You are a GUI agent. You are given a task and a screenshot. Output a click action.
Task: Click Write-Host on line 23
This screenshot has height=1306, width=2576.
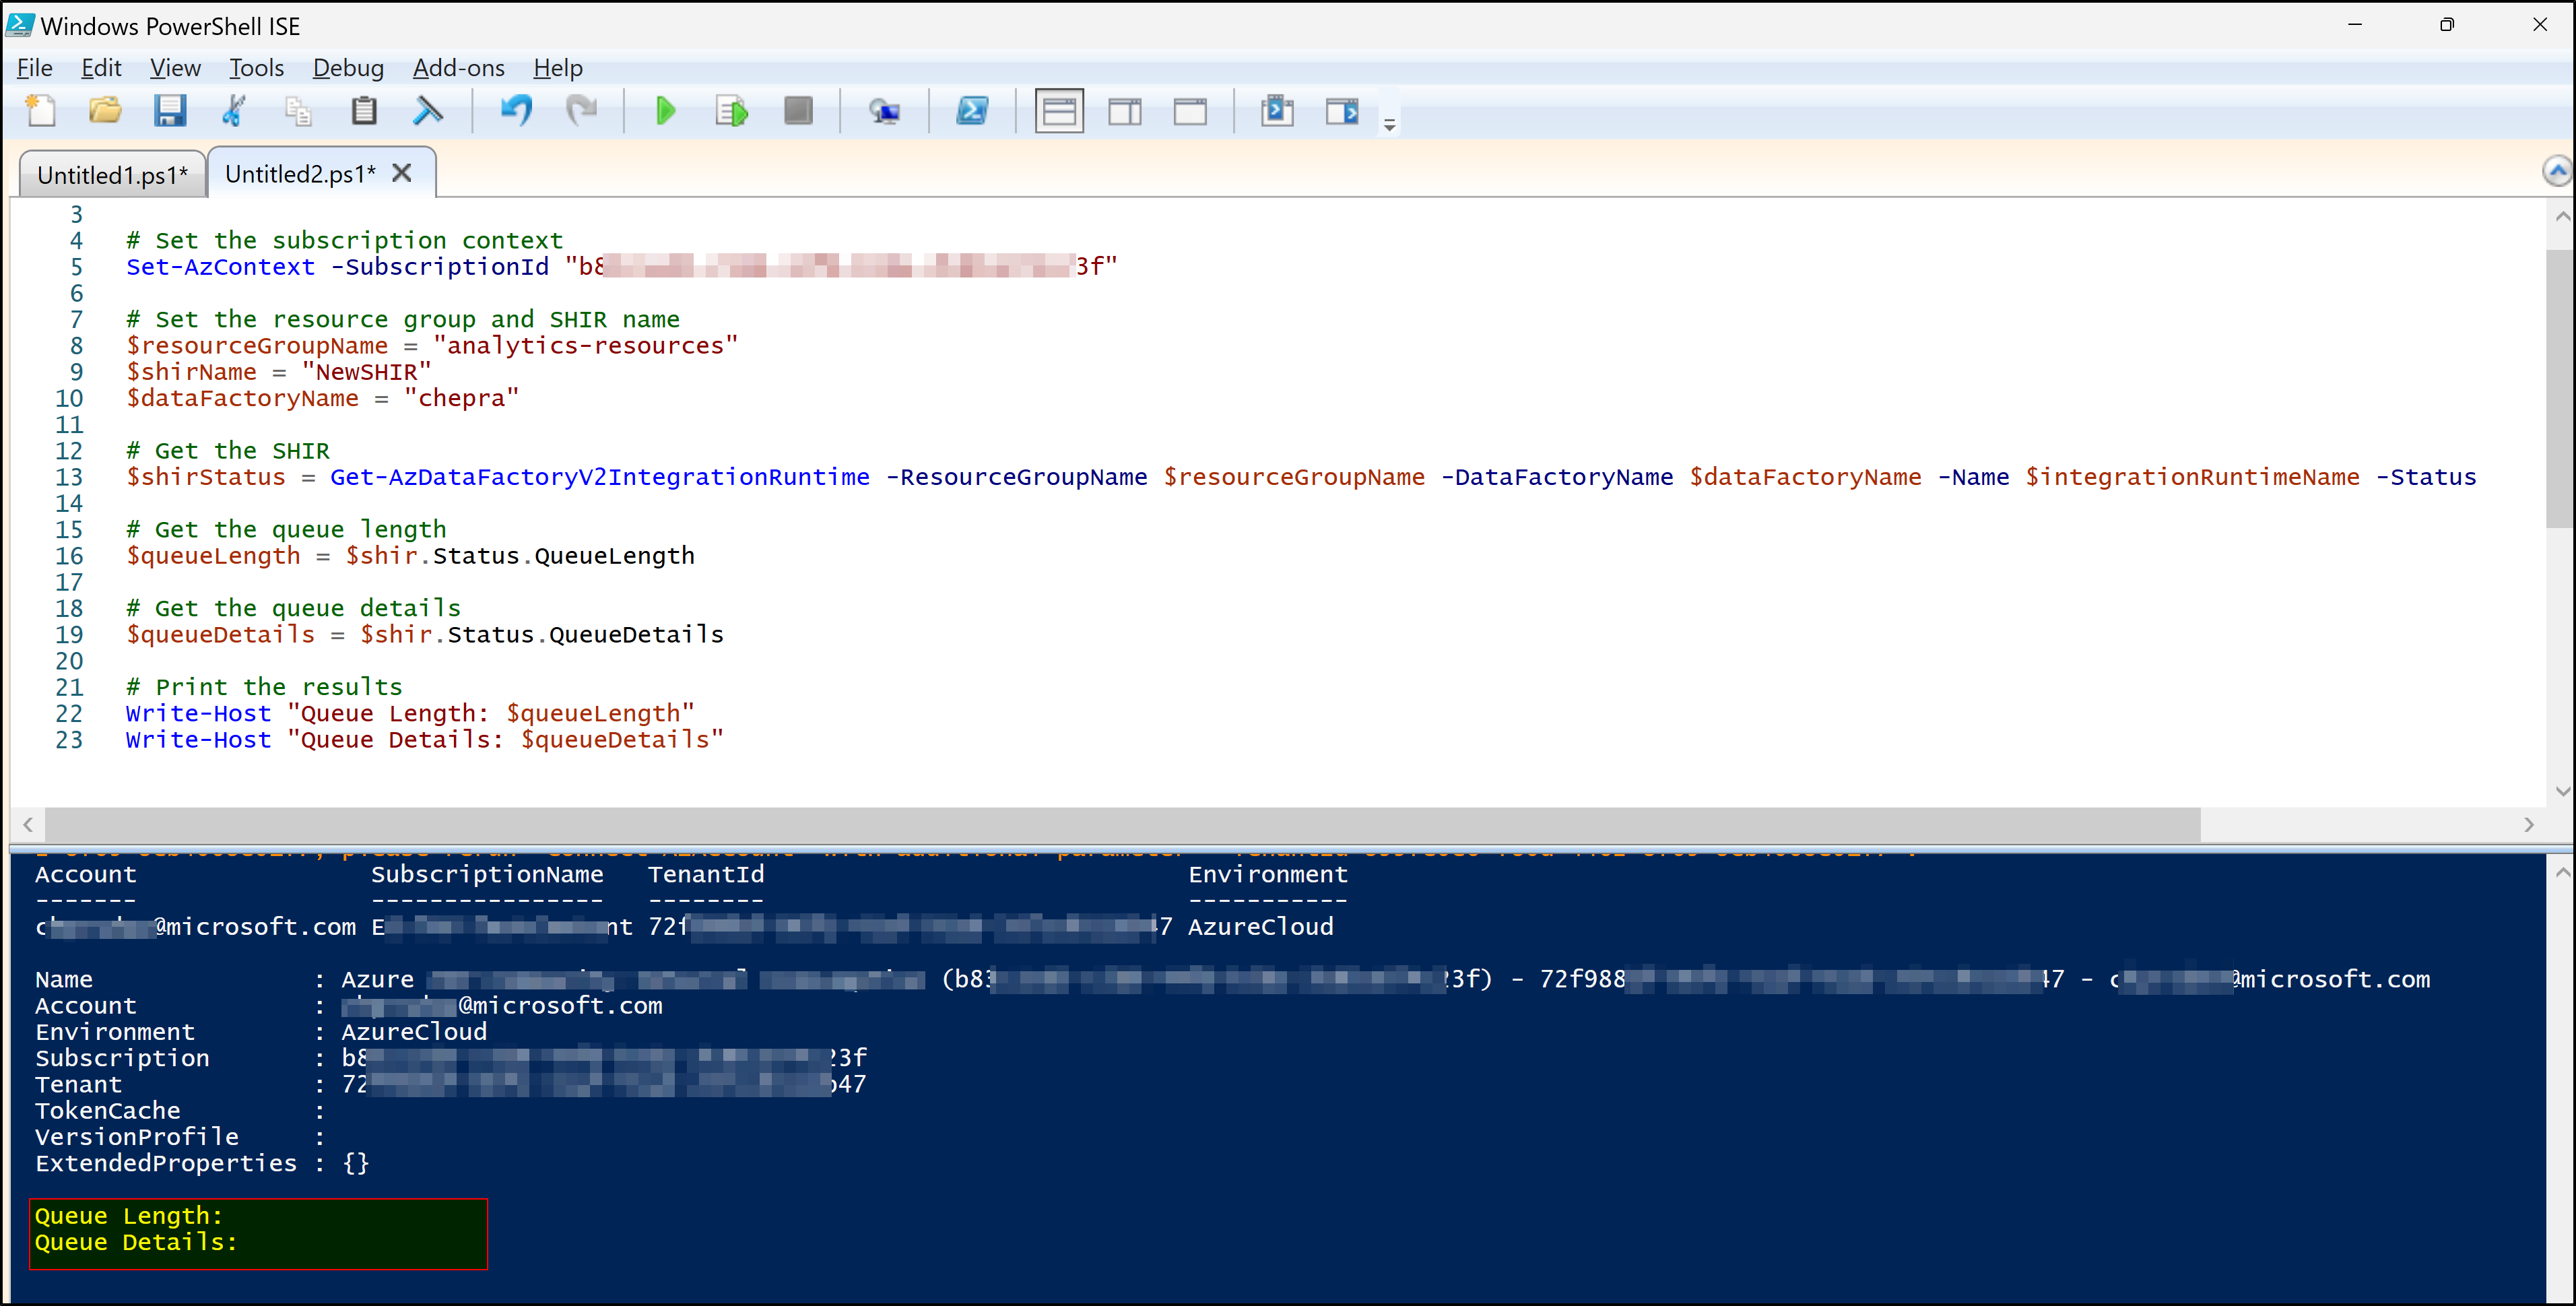[198, 740]
